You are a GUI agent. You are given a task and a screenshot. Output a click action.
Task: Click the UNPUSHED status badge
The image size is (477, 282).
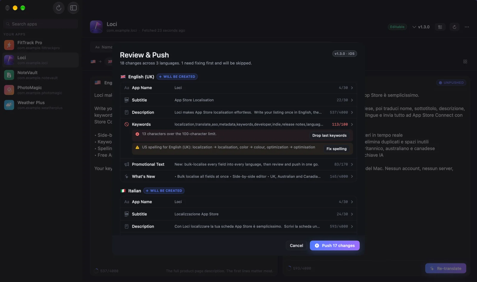[x=451, y=83]
